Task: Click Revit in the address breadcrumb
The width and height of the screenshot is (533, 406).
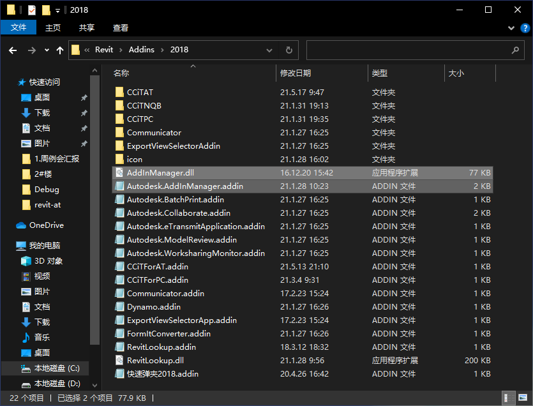Action: click(x=104, y=50)
